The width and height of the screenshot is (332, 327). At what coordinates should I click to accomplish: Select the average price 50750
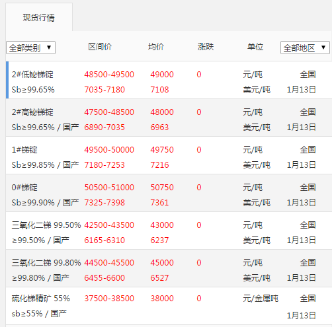[162, 188]
